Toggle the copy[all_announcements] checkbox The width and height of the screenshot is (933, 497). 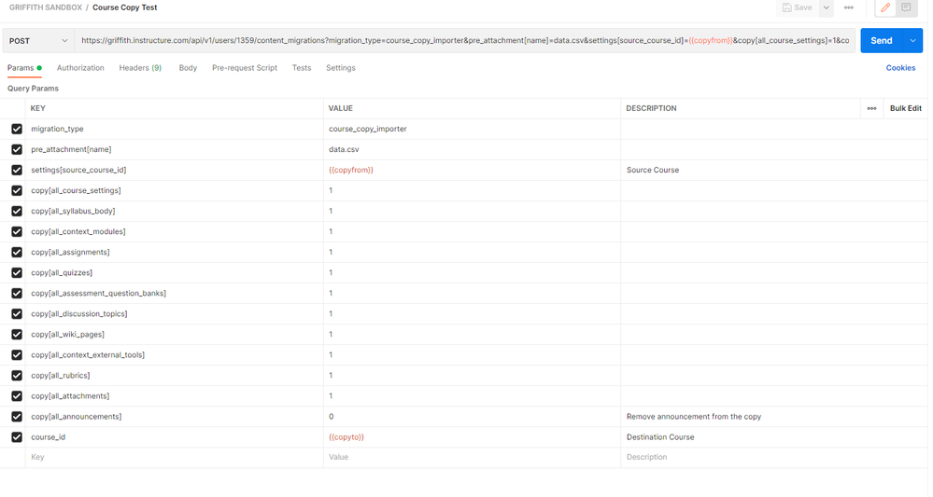[17, 417]
